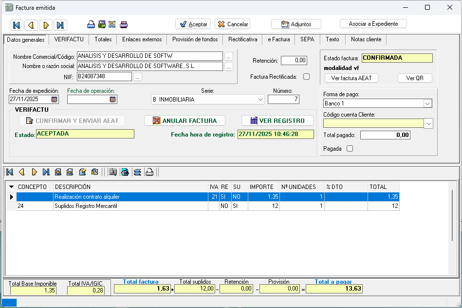462x308 pixels.
Task: Add a new line item with plus icon
Action: 58,172
